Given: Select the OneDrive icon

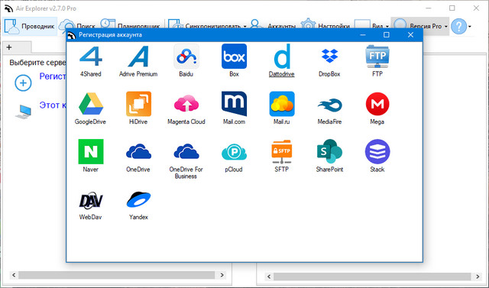Looking at the screenshot, I should point(138,152).
